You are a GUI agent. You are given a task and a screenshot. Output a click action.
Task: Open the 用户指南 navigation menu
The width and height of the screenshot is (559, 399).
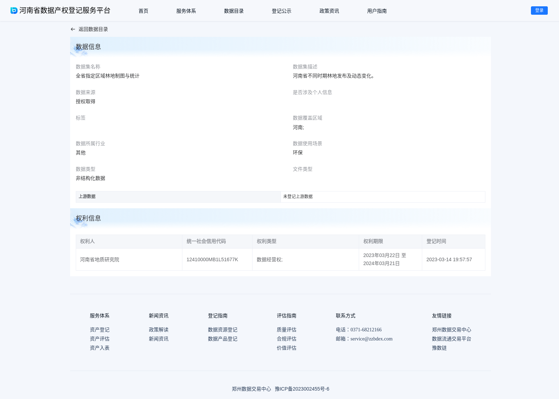pos(377,11)
